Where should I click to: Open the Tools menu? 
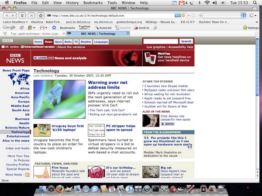point(112,3)
